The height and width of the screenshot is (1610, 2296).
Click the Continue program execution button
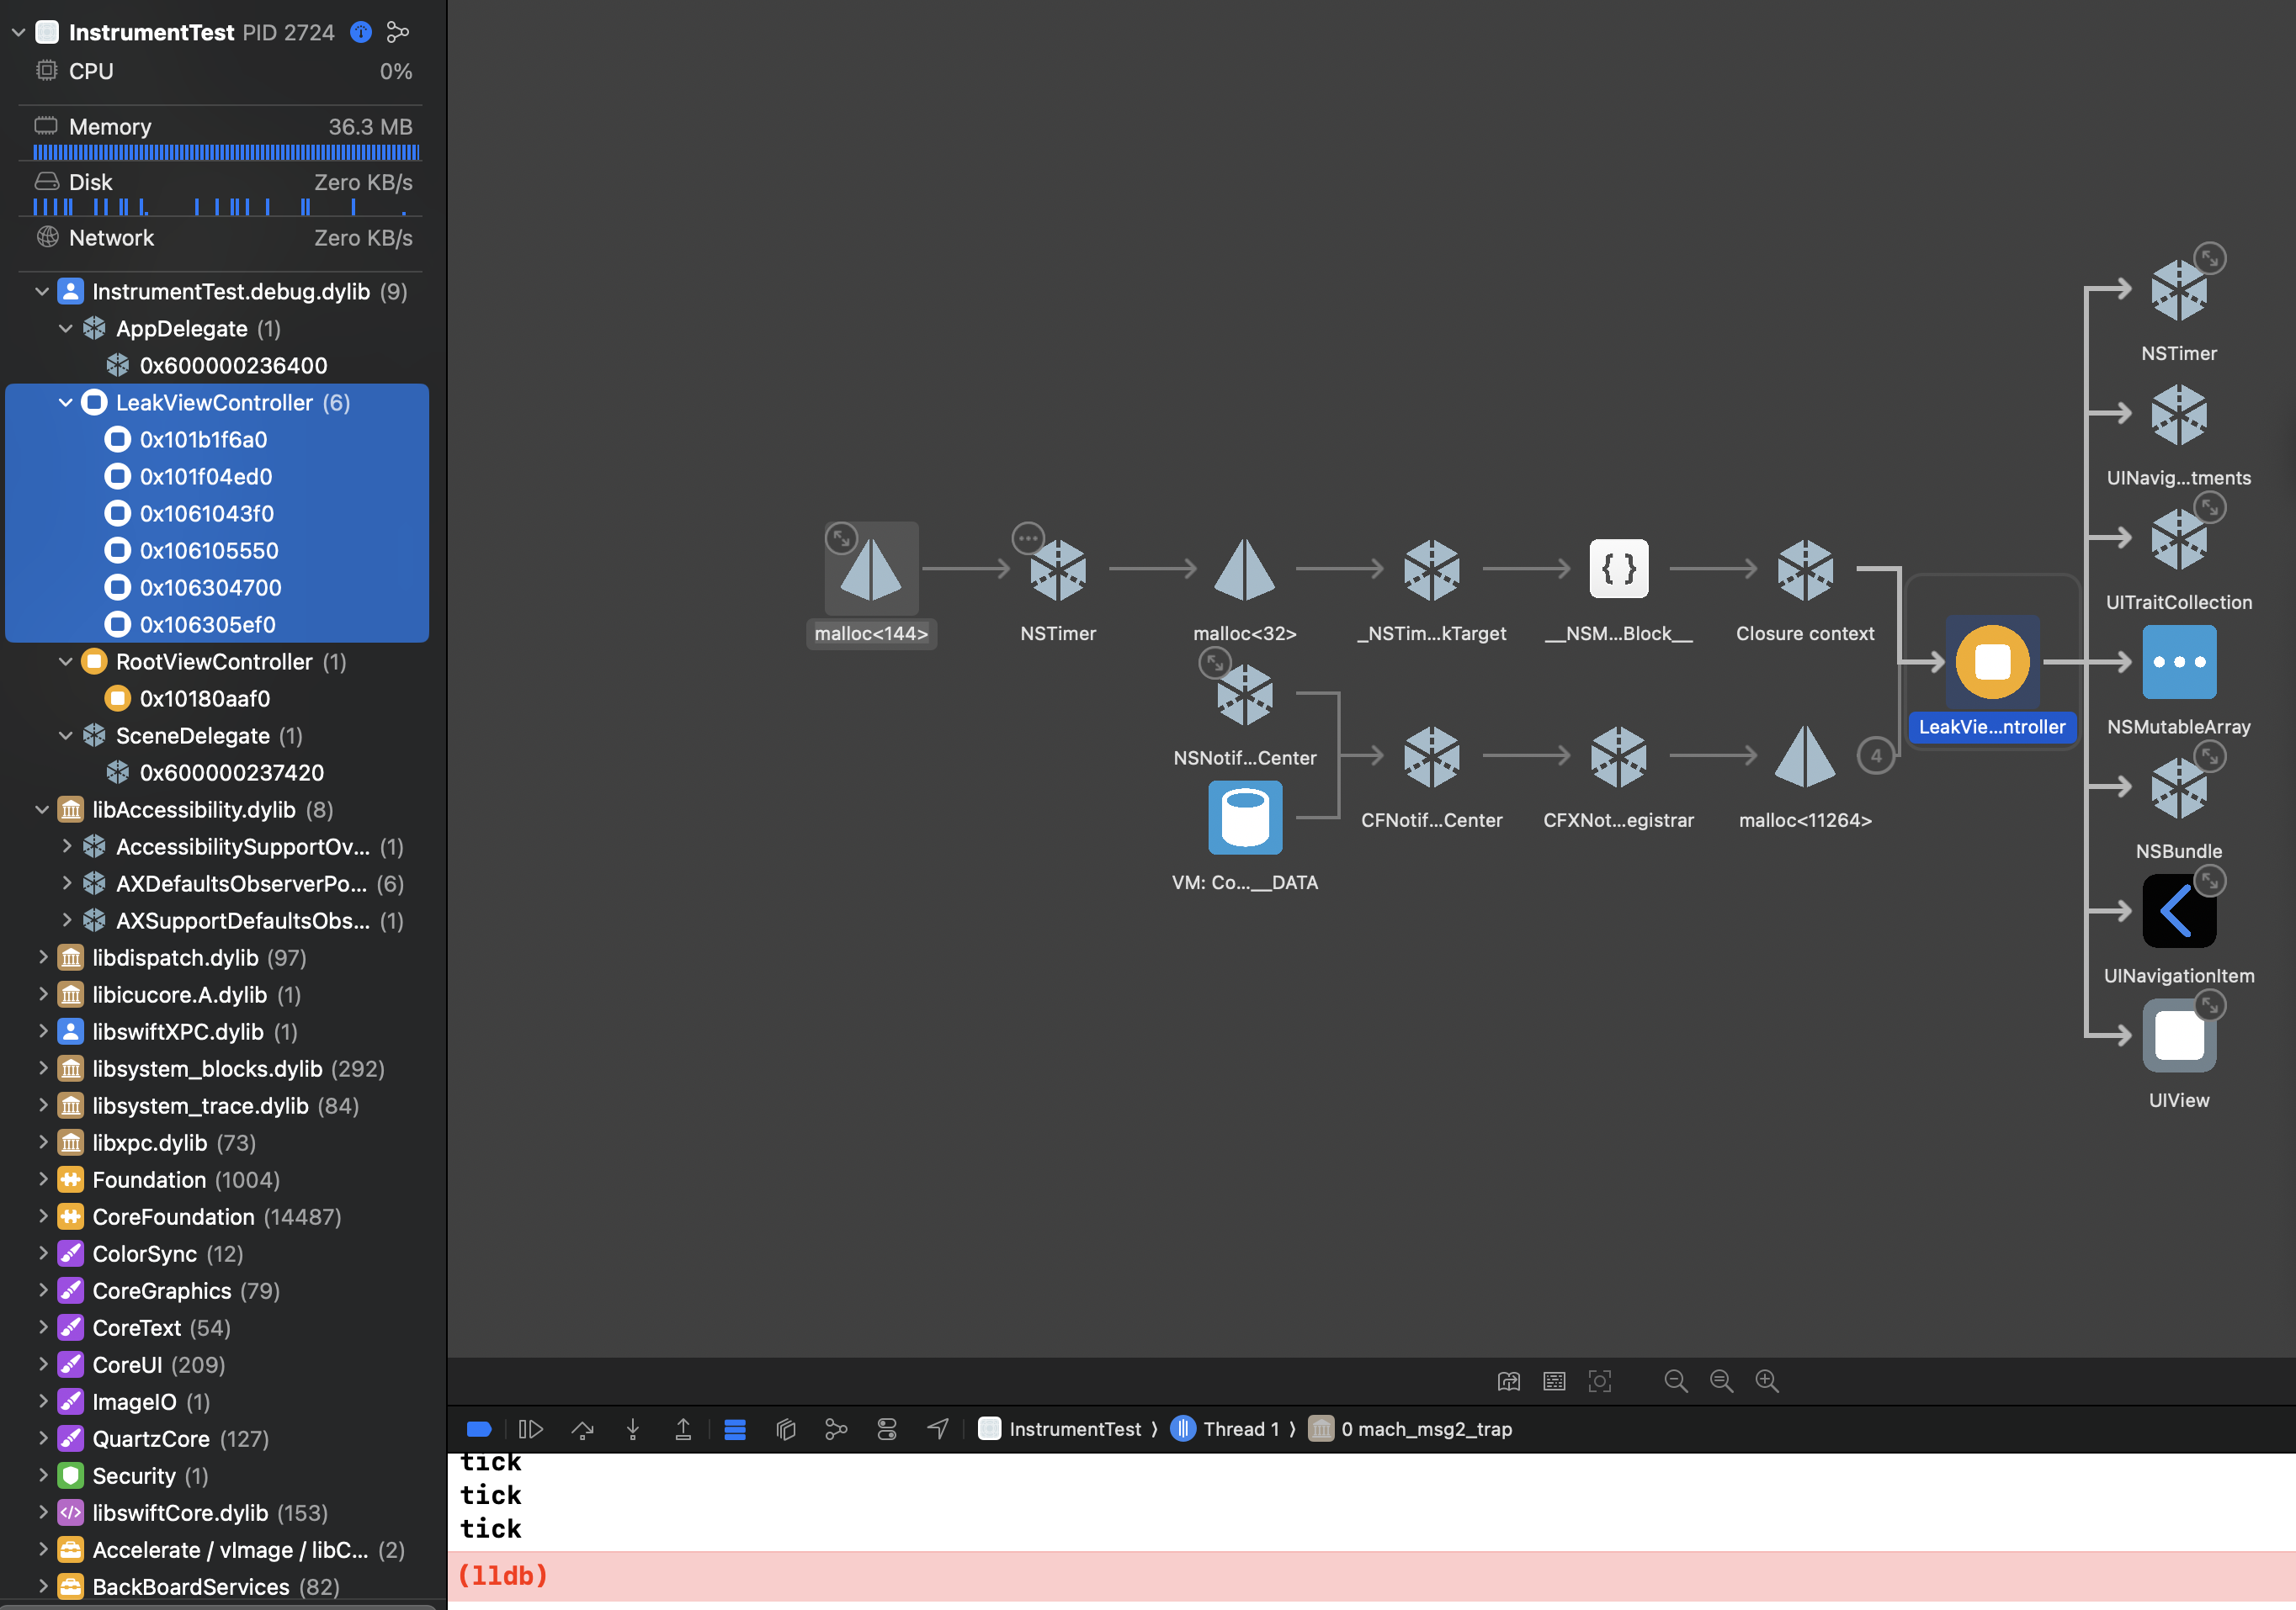coord(531,1429)
